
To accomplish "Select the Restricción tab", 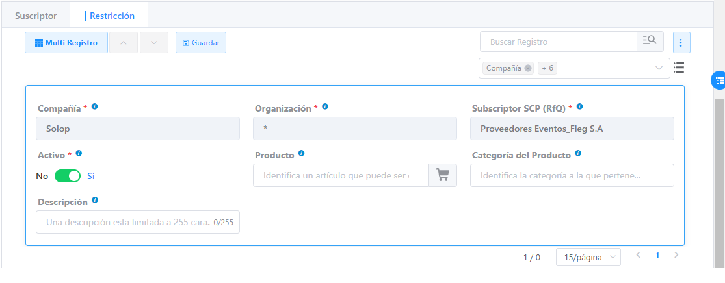I will click(109, 15).
